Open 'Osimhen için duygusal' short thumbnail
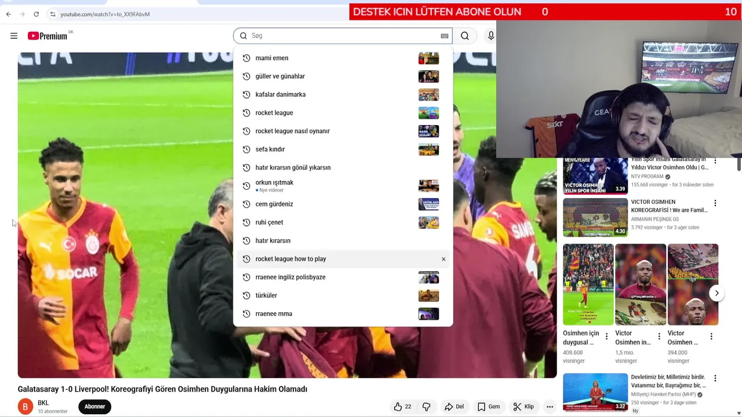 coord(588,284)
